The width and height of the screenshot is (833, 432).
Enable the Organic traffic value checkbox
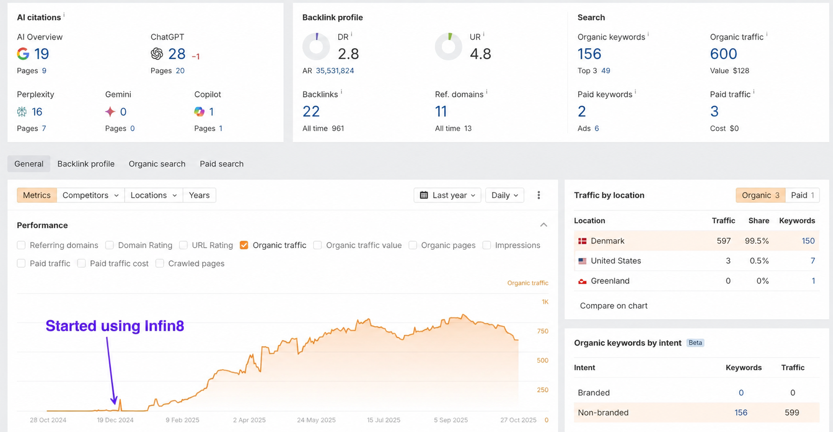tap(318, 245)
